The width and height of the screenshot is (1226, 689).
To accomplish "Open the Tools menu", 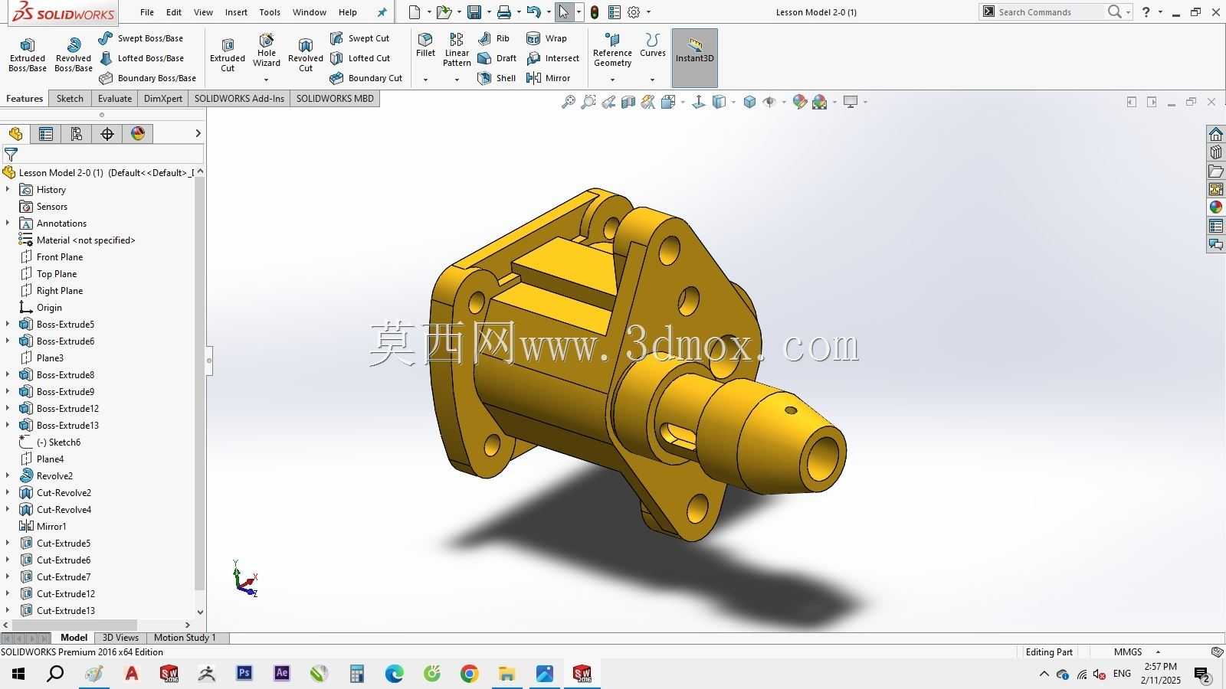I will pyautogui.click(x=270, y=12).
